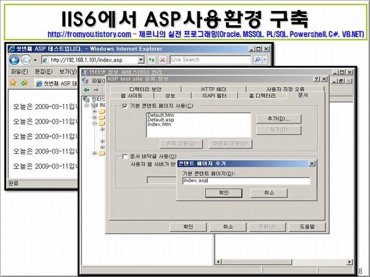Confirm with 확인 in 콘텐트 페이지 추가 dialog
Image resolution: width=370 pixels, height=277 pixels.
click(224, 193)
